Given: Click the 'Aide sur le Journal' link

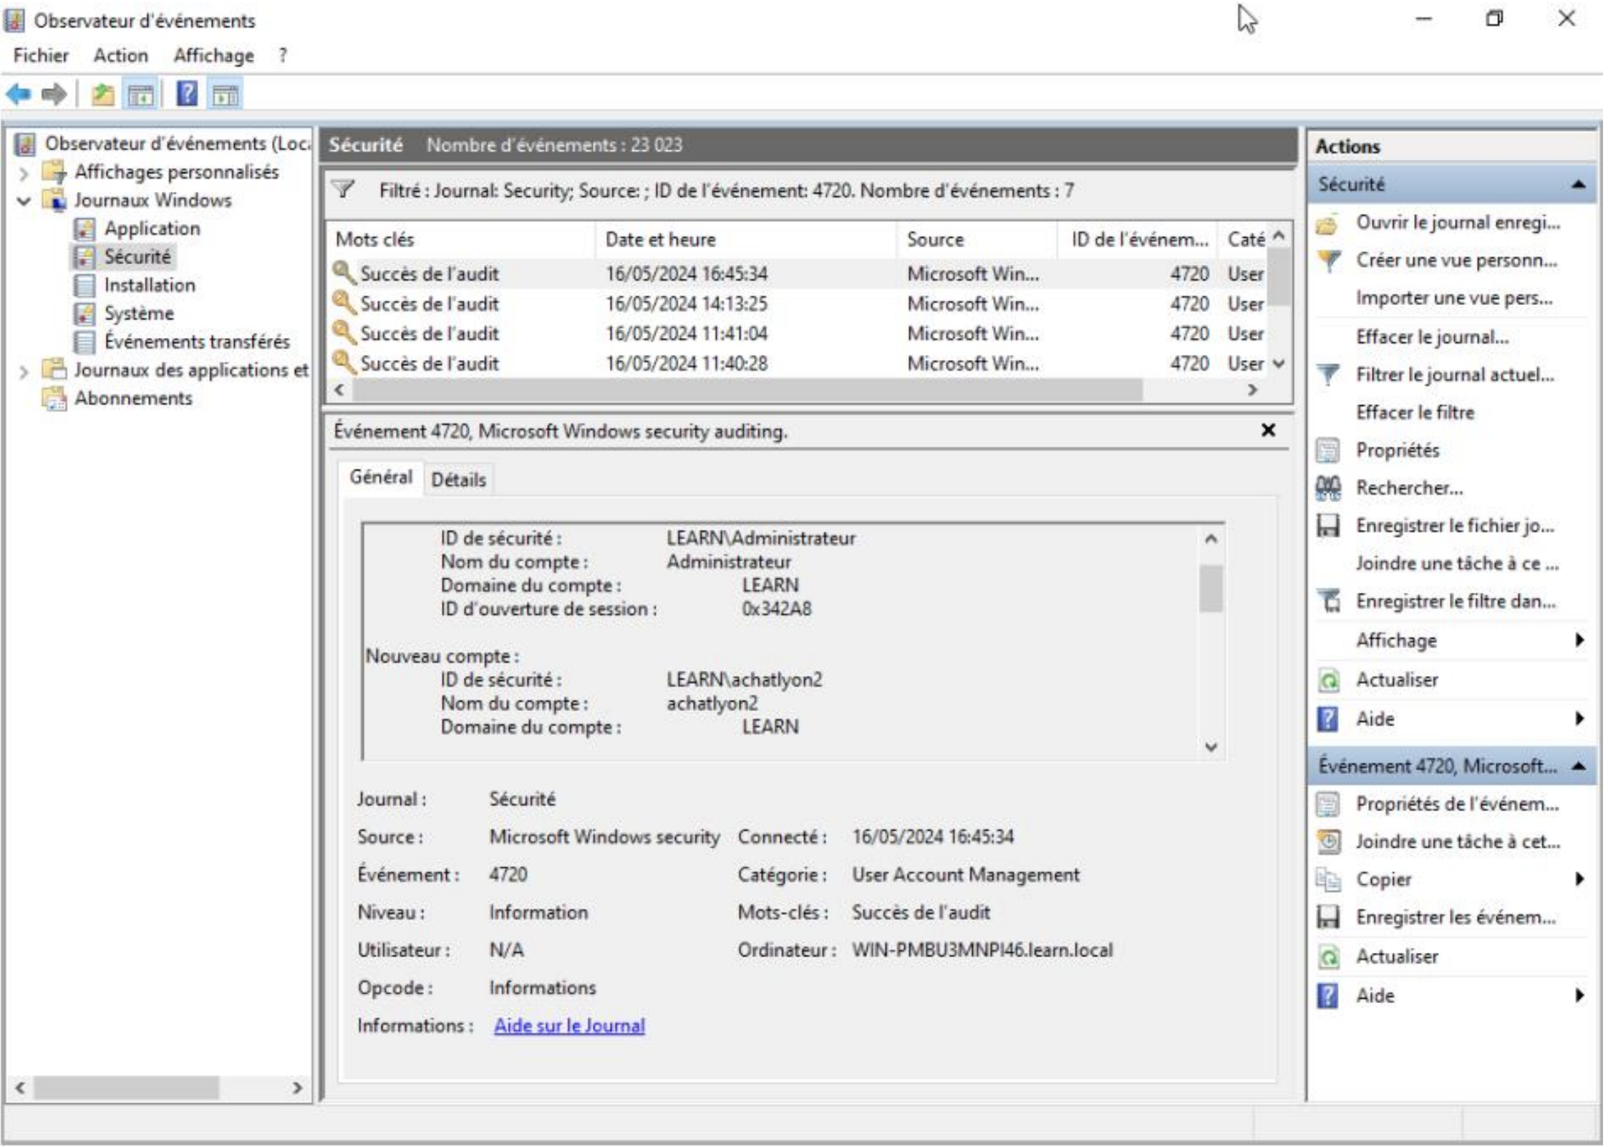Looking at the screenshot, I should point(569,1026).
